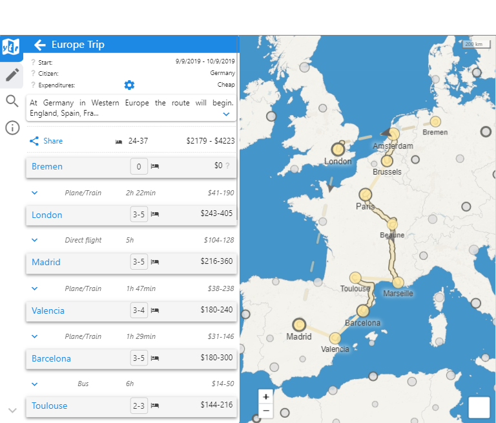Open the London city link

point(46,215)
